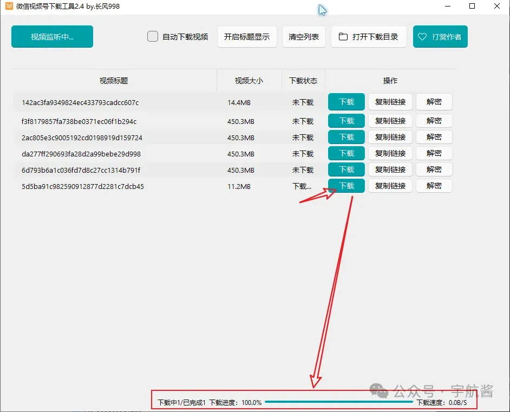Viewport: 510px width, 412px height.
Task: Close the 微信视频号下载工具 window
Action: coord(496,6)
